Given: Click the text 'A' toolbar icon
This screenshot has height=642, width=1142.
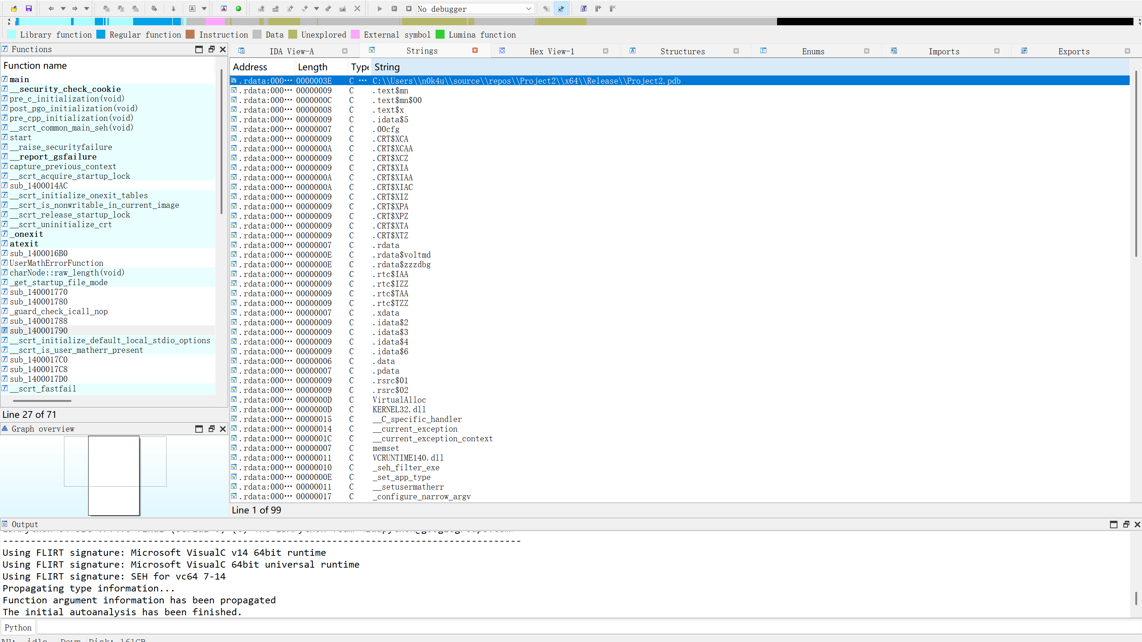Looking at the screenshot, I should (x=192, y=9).
